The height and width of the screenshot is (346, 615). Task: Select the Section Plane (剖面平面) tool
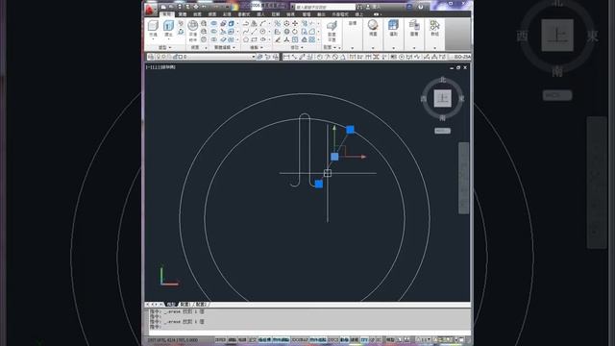(332, 32)
